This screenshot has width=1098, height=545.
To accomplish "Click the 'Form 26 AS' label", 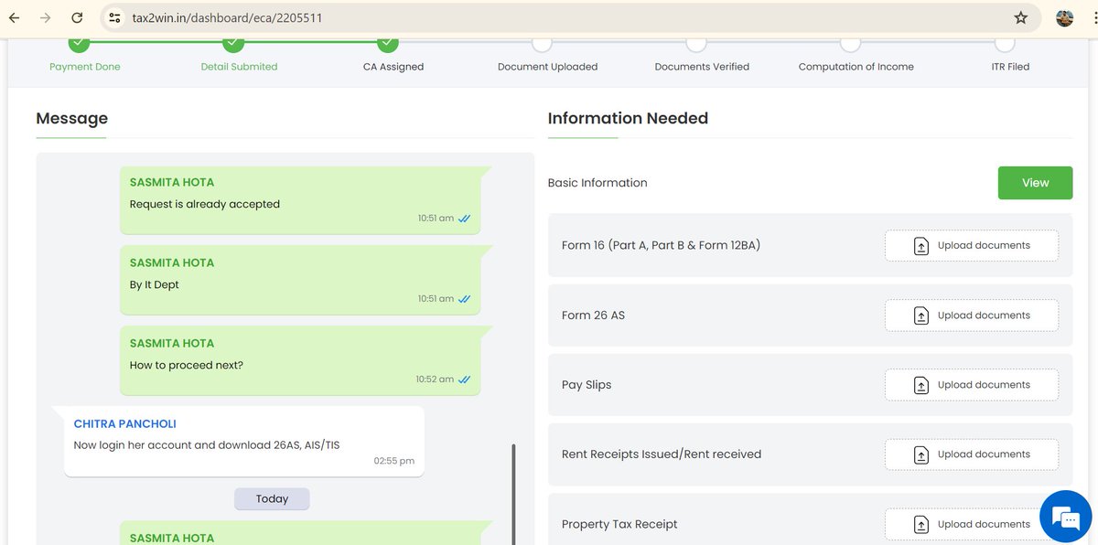I will click(593, 315).
